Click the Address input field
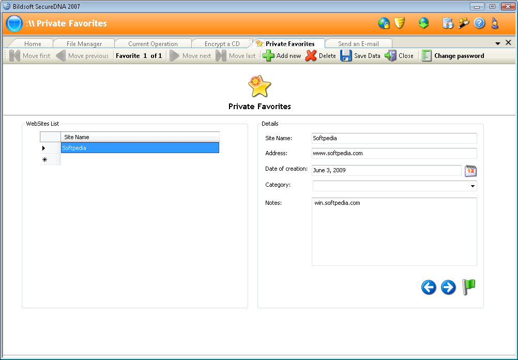 [394, 153]
